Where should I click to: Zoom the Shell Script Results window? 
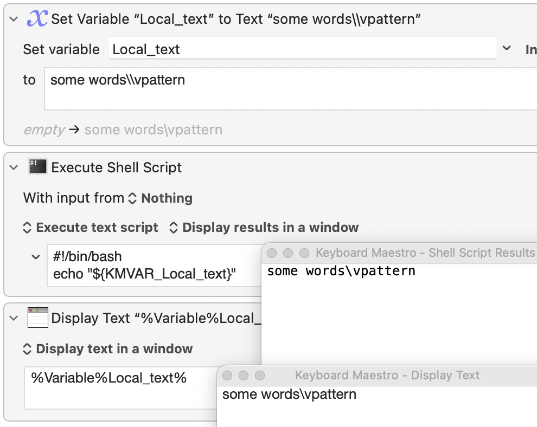(x=304, y=253)
